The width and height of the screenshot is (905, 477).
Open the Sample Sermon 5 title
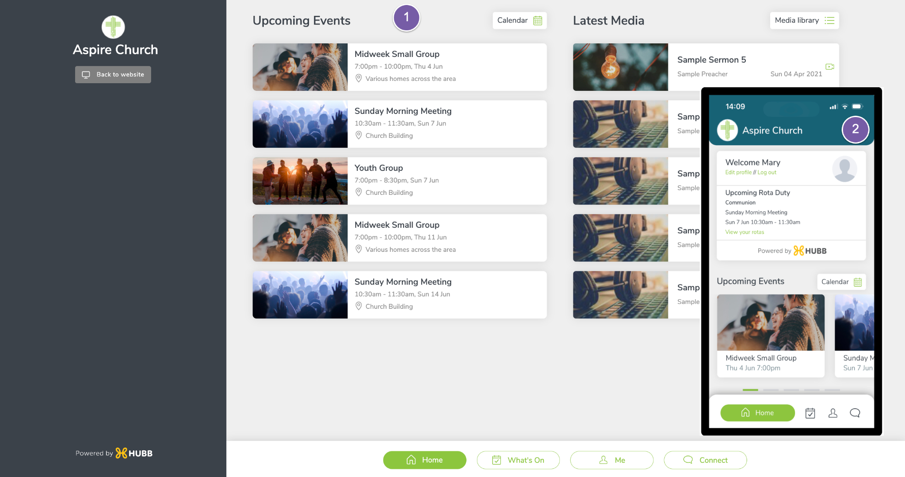point(712,60)
